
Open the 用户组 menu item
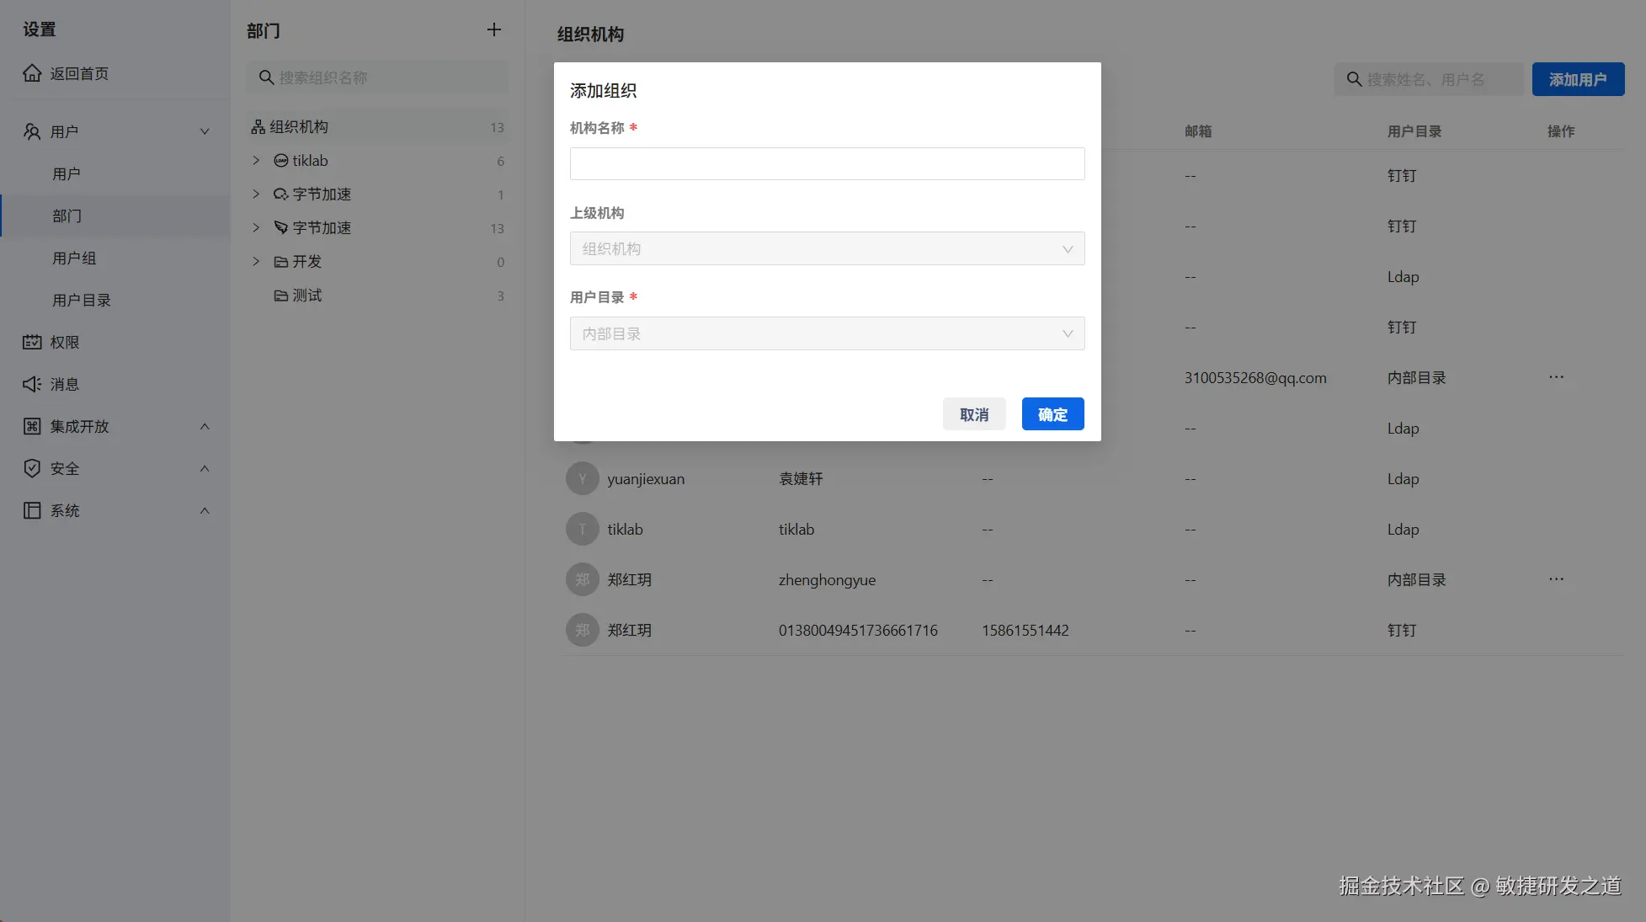click(x=74, y=258)
